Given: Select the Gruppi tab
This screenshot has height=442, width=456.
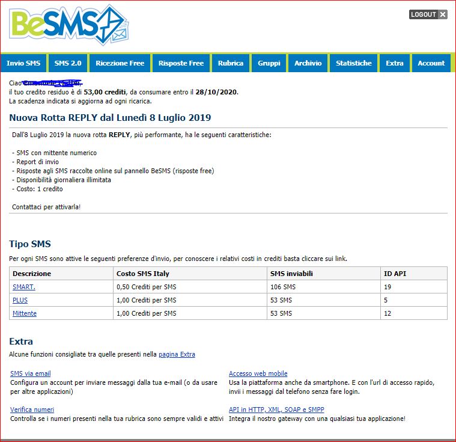Looking at the screenshot, I should [269, 63].
